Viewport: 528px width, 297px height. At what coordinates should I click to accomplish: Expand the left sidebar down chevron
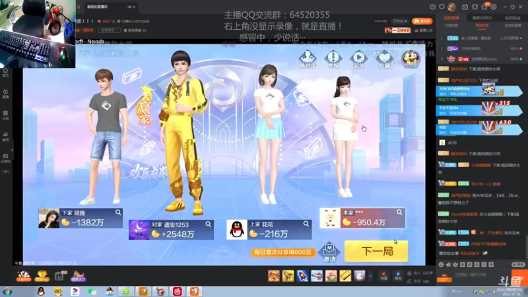(5, 172)
